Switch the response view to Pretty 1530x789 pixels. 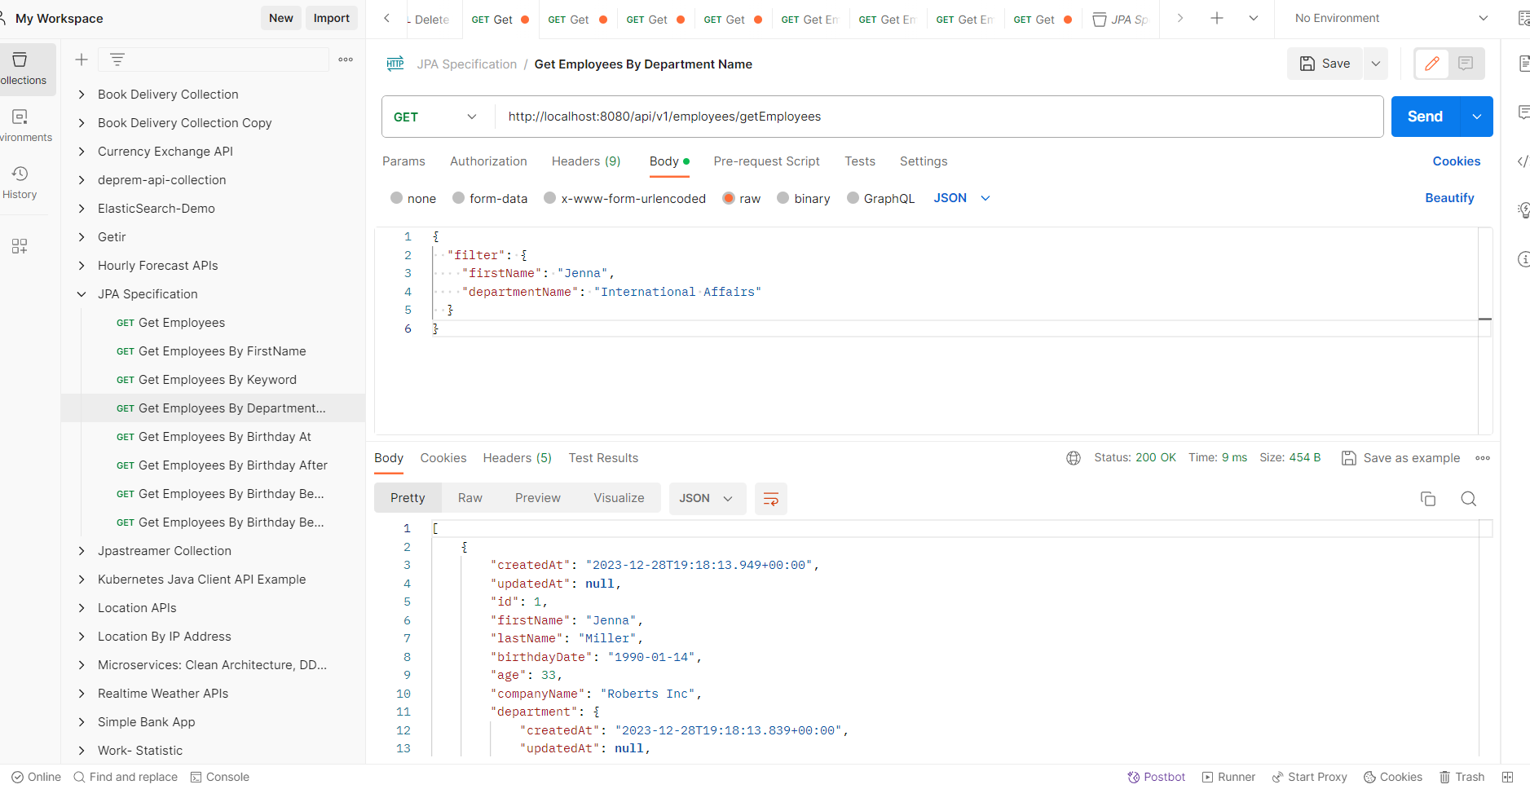click(x=408, y=498)
